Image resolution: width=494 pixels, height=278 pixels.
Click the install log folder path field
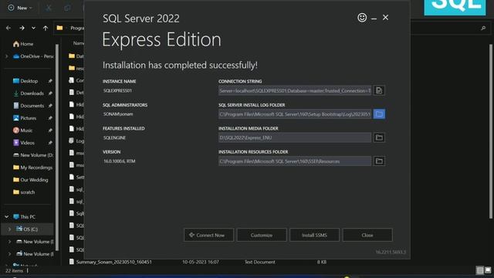click(295, 114)
